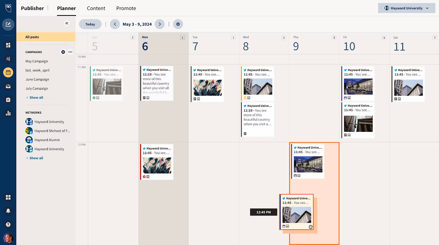Open May Campaign
Viewport: 439px width, 245px height.
[x=36, y=61]
